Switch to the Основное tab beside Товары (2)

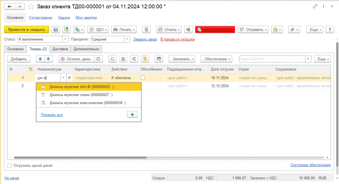15,49
